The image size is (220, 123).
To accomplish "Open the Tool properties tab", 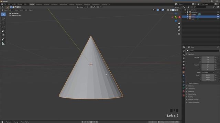I will click(184, 51).
